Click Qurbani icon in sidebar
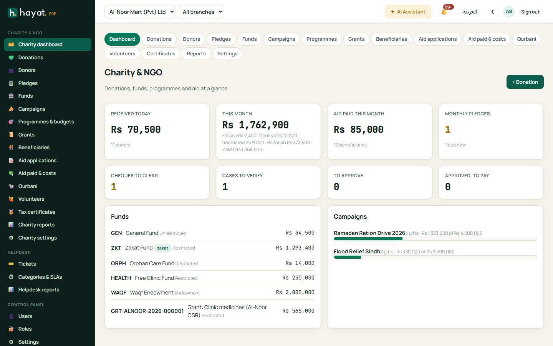Viewport: 553px width, 346px height. point(11,186)
